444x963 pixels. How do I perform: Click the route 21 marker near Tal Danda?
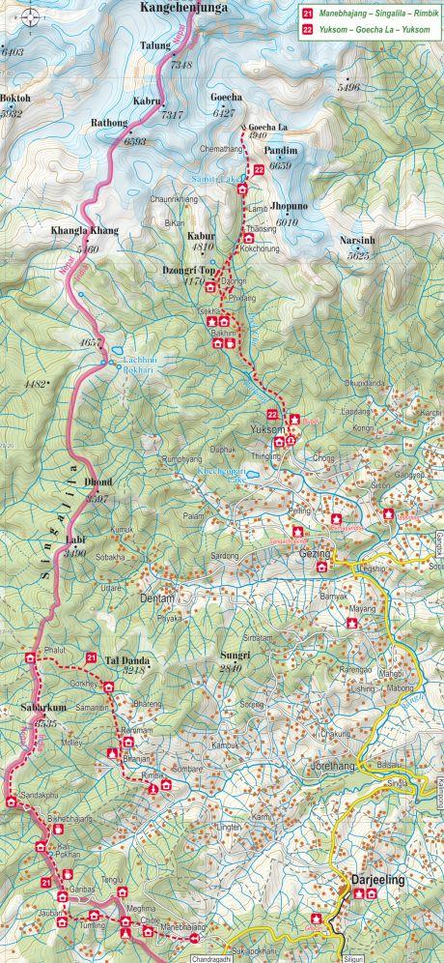[x=92, y=658]
